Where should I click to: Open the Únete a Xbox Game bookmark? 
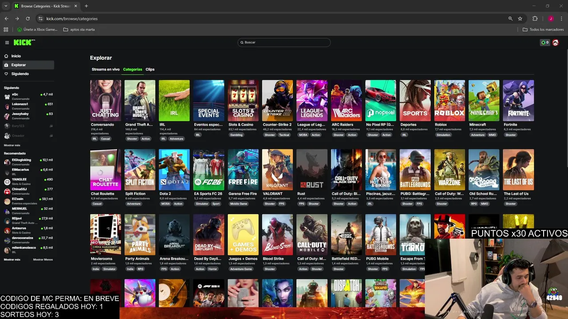(37, 30)
